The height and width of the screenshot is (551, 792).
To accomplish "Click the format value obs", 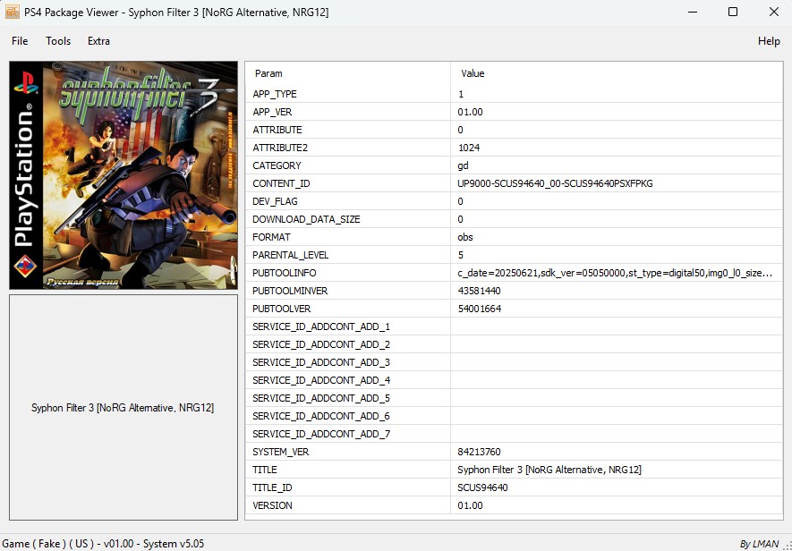I will pyautogui.click(x=465, y=237).
